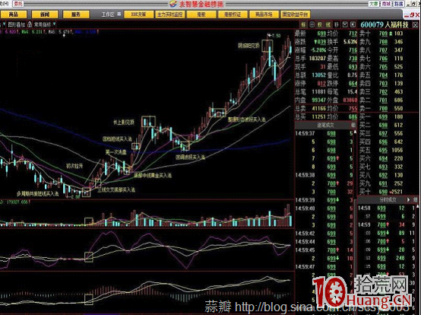Open the first yellow workspace button after 工作区
The height and width of the screenshot is (315, 421).
tap(138, 14)
